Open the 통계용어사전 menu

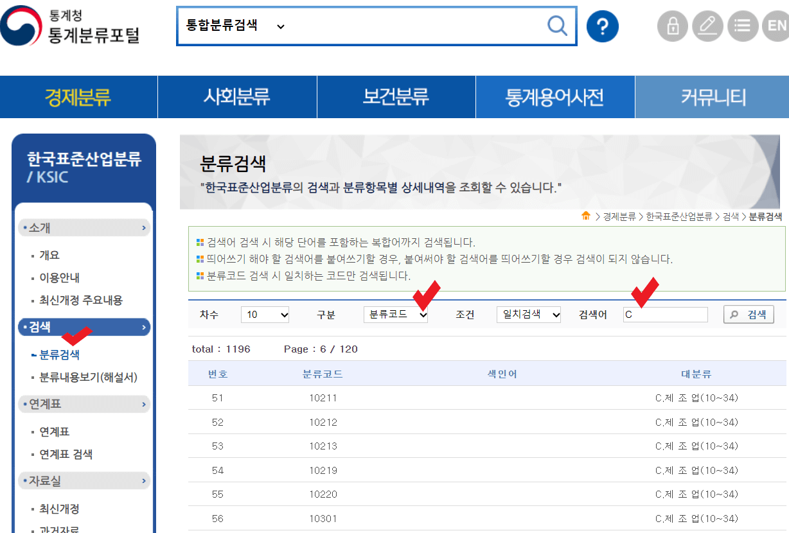tap(554, 96)
